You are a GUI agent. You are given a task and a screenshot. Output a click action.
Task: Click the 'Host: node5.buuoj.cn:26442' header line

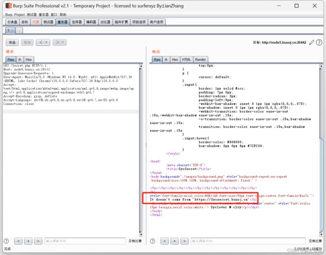pyautogui.click(x=27, y=69)
